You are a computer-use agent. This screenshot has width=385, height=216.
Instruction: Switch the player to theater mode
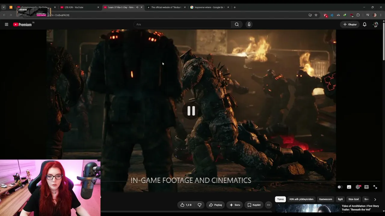click(x=366, y=187)
